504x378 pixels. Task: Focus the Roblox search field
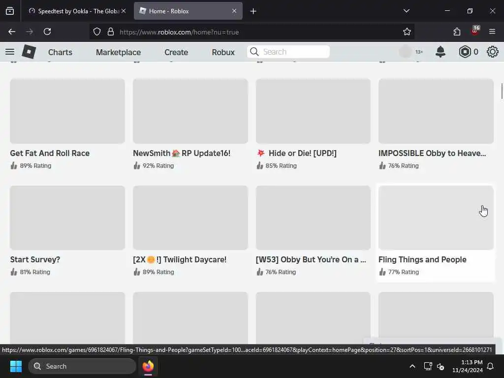pos(288,52)
